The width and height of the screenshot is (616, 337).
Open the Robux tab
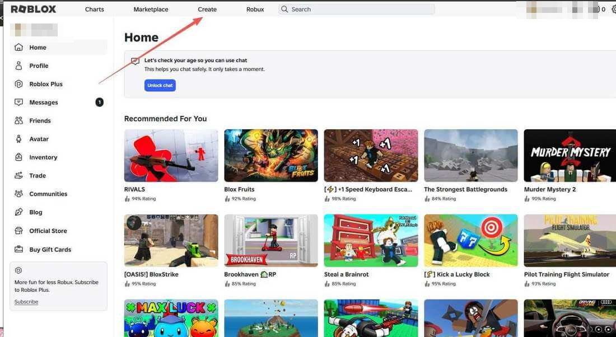255,9
